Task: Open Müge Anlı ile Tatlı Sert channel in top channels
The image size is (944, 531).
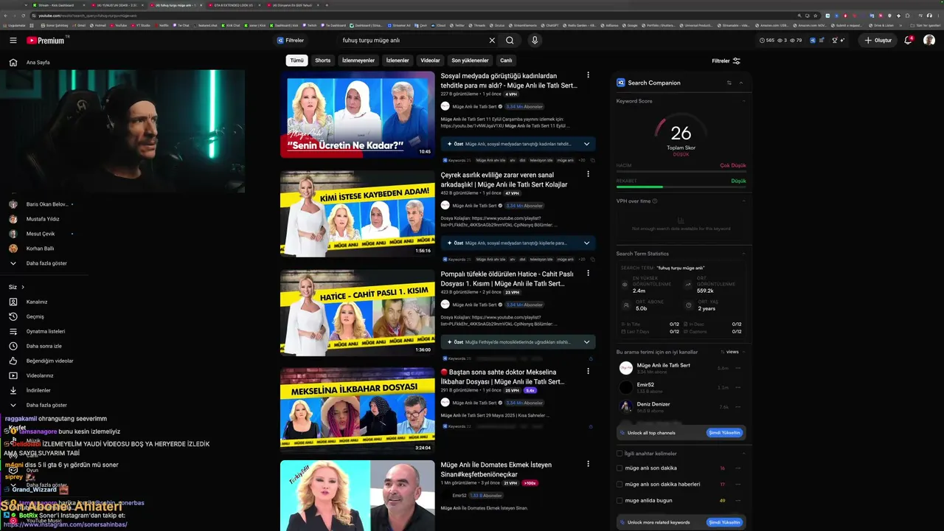Action: pyautogui.click(x=663, y=366)
